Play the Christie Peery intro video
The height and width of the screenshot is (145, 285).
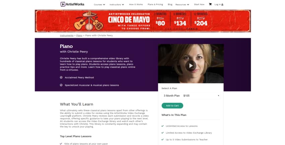click(190, 65)
